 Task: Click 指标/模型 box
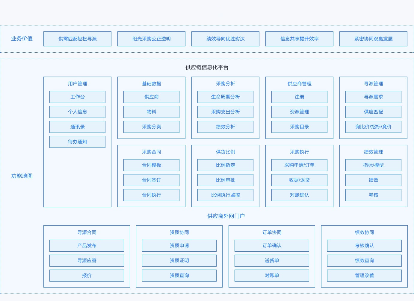point(373,165)
